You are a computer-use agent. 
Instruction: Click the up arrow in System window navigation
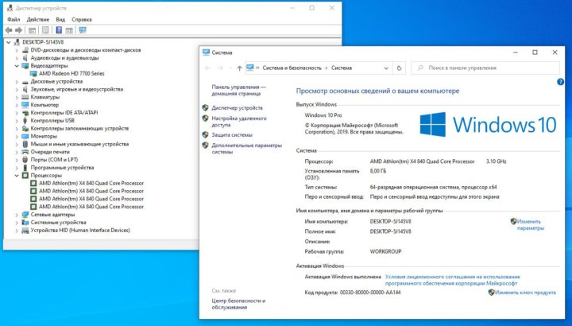(239, 68)
